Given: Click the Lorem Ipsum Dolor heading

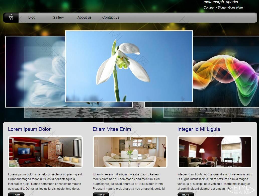Looking at the screenshot, I should click(29, 129).
